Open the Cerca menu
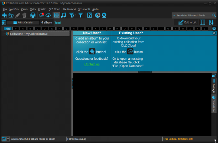This screenshot has width=218, height=143. 24,9
